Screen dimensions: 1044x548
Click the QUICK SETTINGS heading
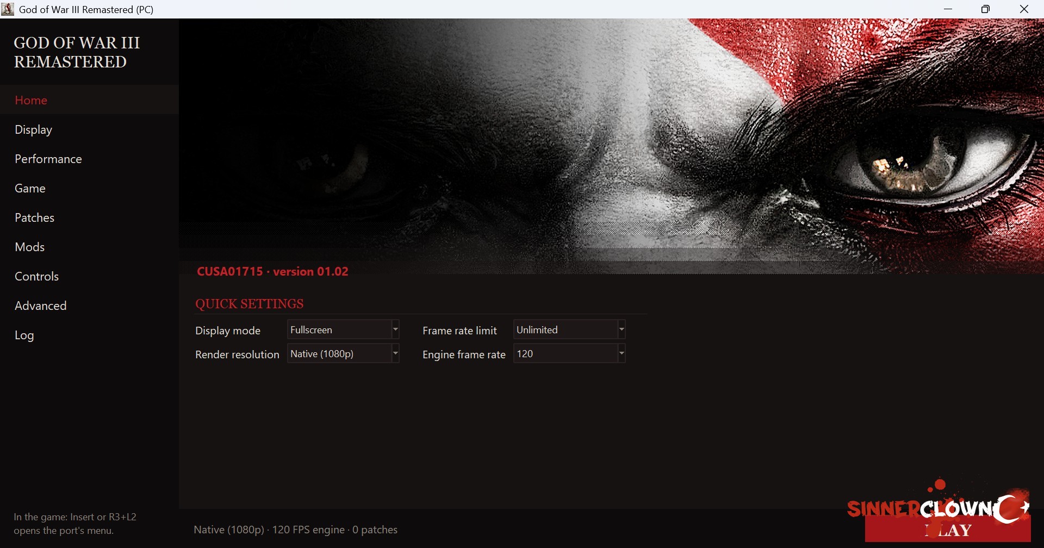coord(250,304)
